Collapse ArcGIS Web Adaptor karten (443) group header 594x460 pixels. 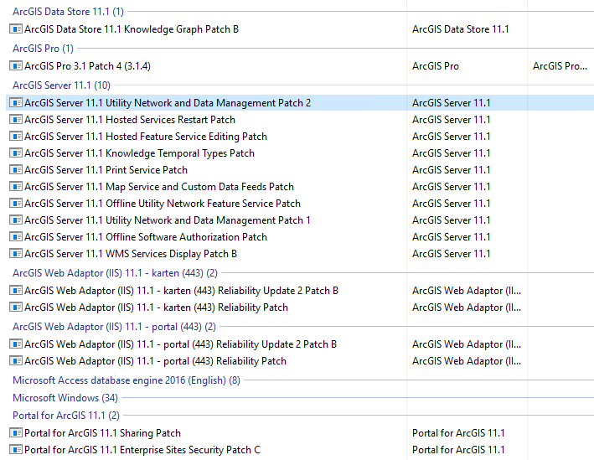click(x=115, y=273)
